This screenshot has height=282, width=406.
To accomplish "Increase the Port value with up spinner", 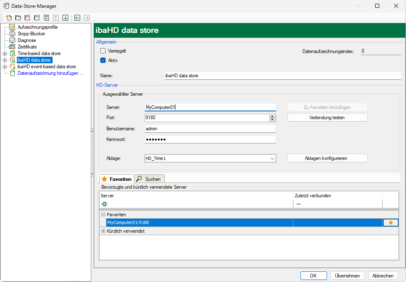I will [272, 116].
